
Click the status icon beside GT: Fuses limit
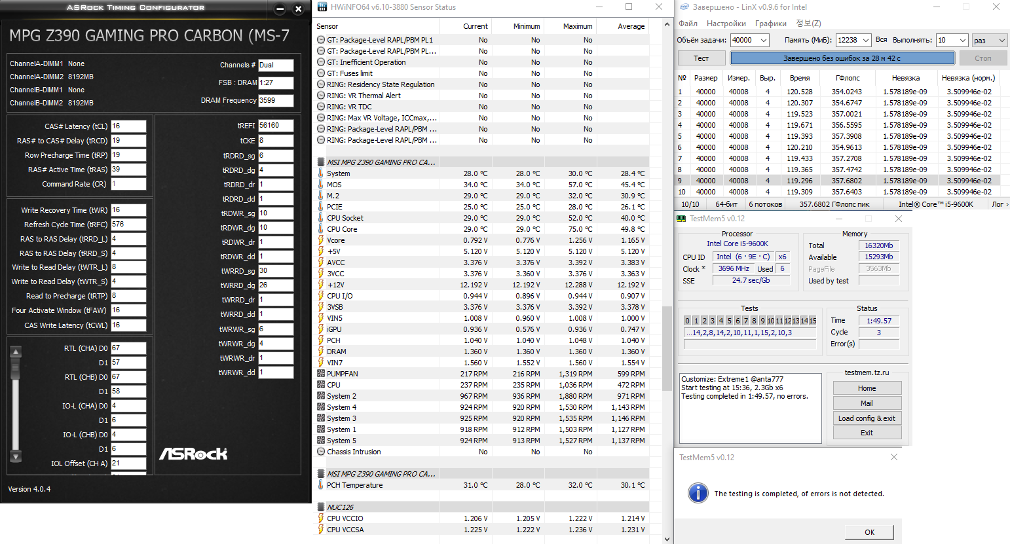(321, 73)
